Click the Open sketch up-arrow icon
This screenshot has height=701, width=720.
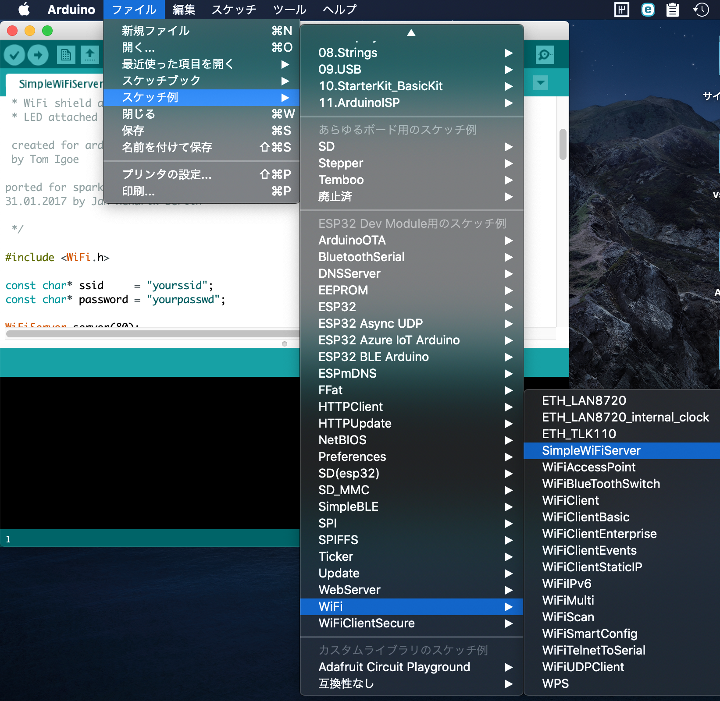pyautogui.click(x=90, y=55)
